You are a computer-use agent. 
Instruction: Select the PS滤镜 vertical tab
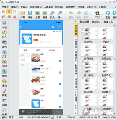click(x=76, y=96)
